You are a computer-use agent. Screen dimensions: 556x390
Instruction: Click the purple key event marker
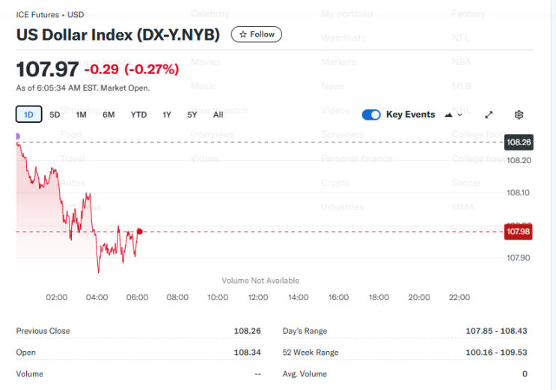(17, 135)
